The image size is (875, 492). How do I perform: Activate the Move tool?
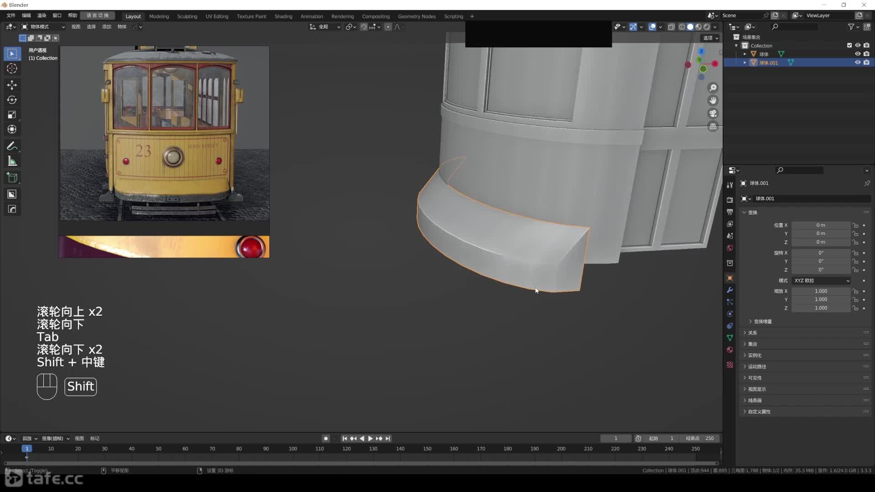(x=12, y=85)
